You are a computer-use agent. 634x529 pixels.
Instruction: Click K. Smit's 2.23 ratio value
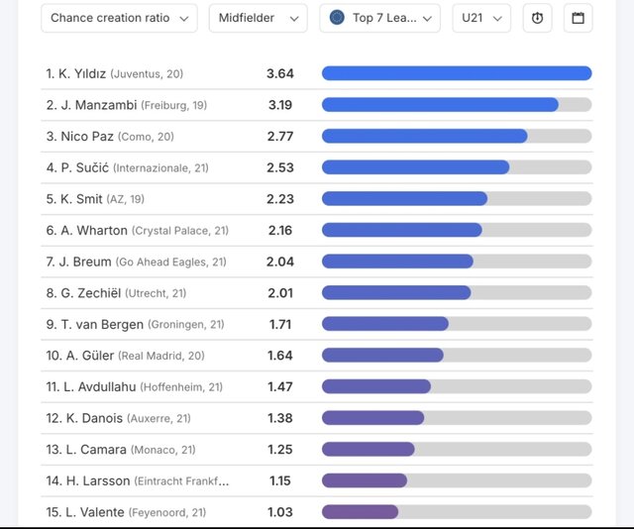[x=280, y=199]
